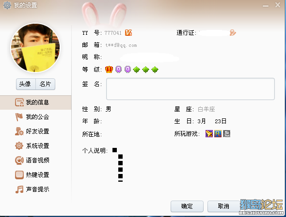This screenshot has width=286, height=217.
Task: Click the first purple shield level icon
Action: [x=119, y=69]
